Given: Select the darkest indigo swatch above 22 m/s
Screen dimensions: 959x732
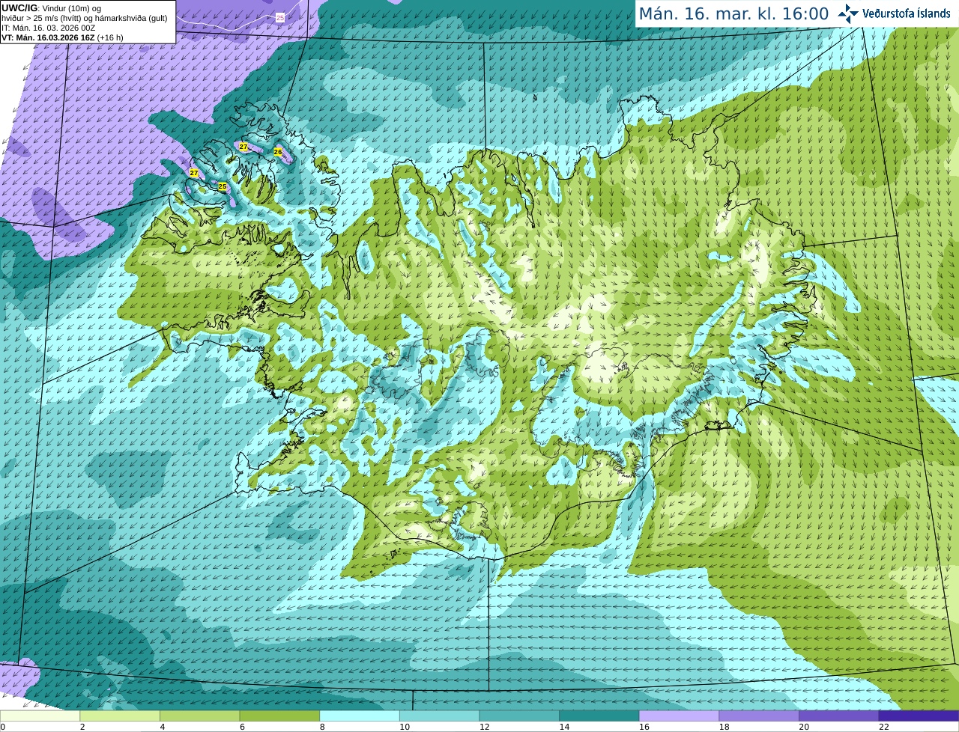Looking at the screenshot, I should (919, 716).
